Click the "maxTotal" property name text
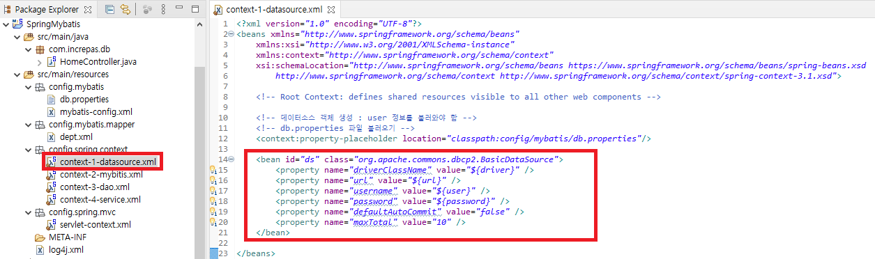Screen dimensions: 875x259 [x=374, y=222]
